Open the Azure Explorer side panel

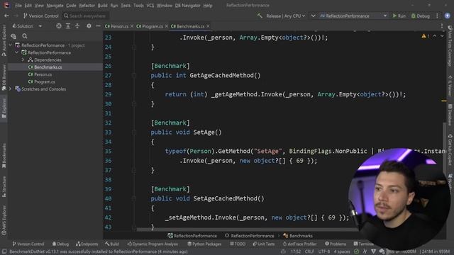pyautogui.click(x=4, y=40)
